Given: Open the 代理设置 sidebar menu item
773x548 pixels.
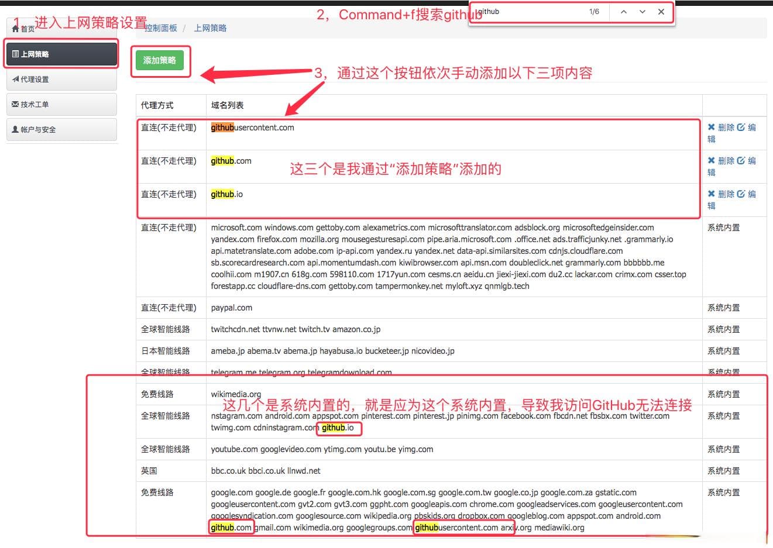Looking at the screenshot, I should click(61, 79).
